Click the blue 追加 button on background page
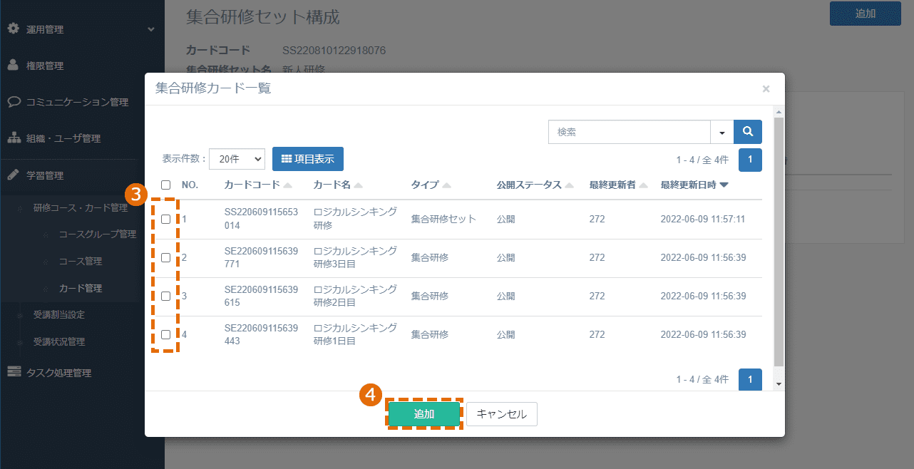This screenshot has height=469, width=914. 866,14
